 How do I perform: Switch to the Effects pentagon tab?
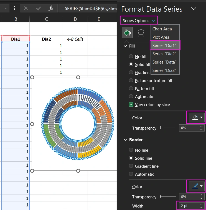coord(141,33)
